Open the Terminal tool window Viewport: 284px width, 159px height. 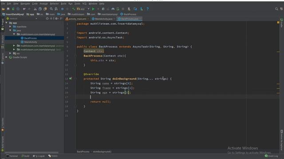pyautogui.click(x=12, y=156)
